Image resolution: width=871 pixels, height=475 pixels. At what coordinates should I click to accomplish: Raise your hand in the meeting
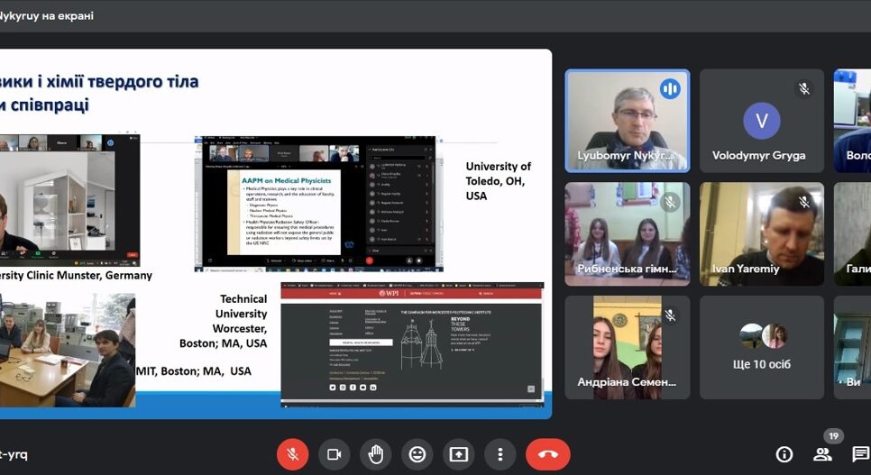[x=375, y=454]
